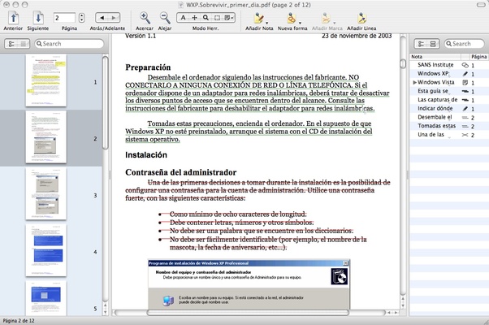Screen dimensions: 489x325
Task: Click the document vertical scrollbar thumb
Action: 403,64
